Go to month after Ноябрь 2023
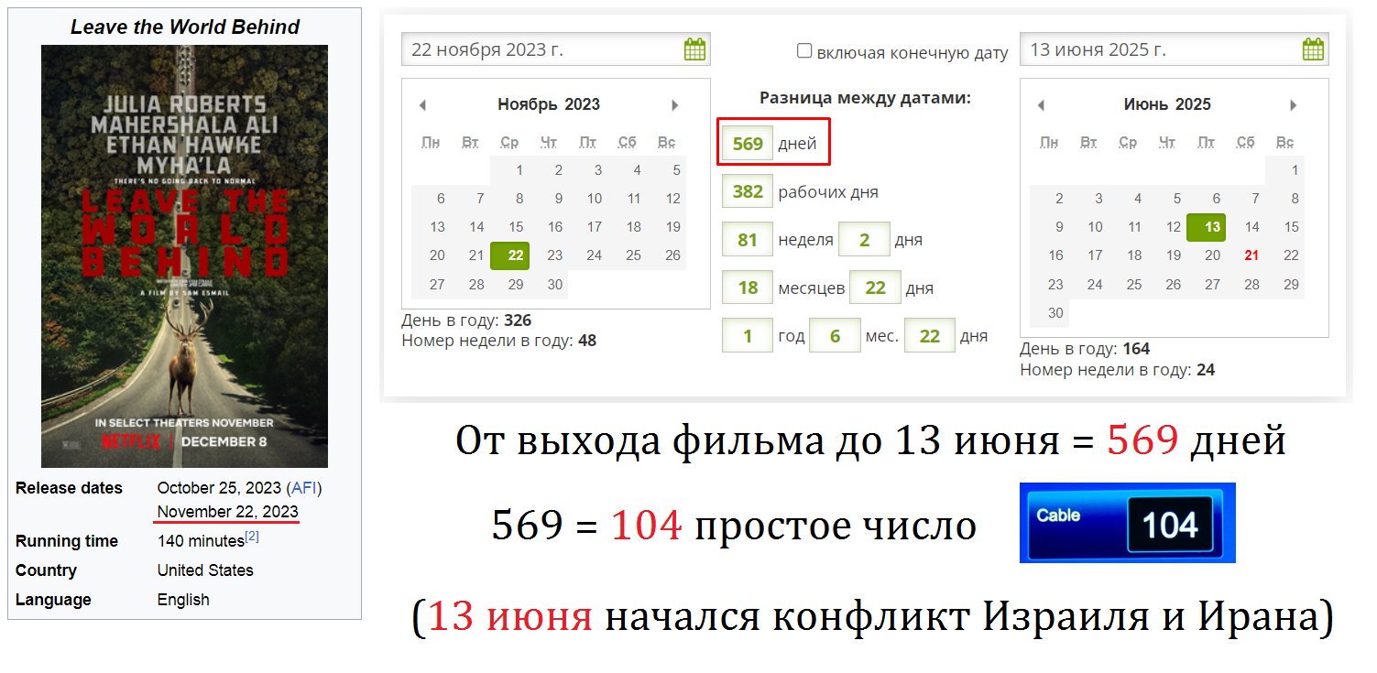 click(675, 105)
